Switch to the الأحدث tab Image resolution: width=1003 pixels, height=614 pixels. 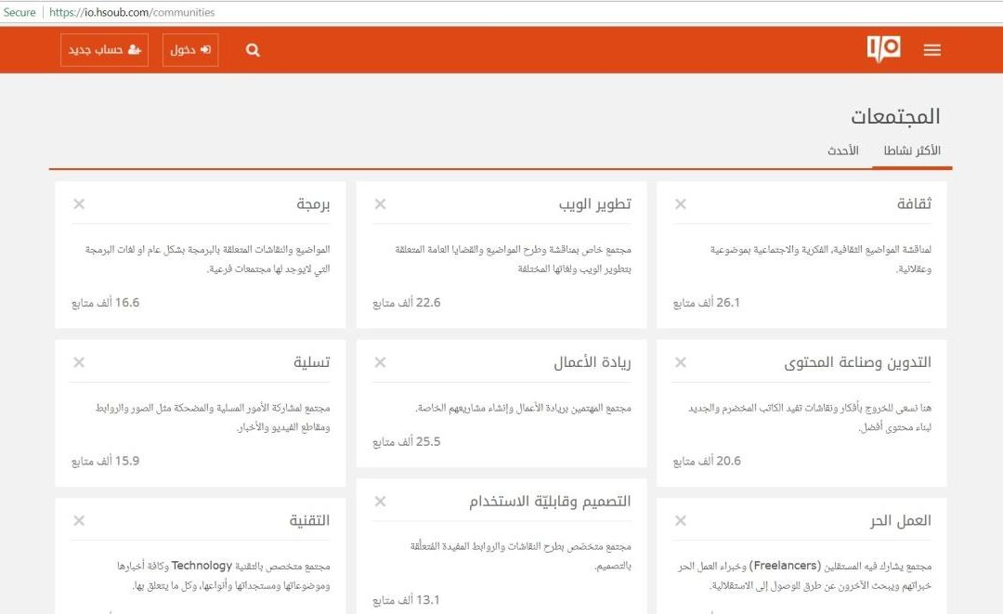tap(842, 150)
